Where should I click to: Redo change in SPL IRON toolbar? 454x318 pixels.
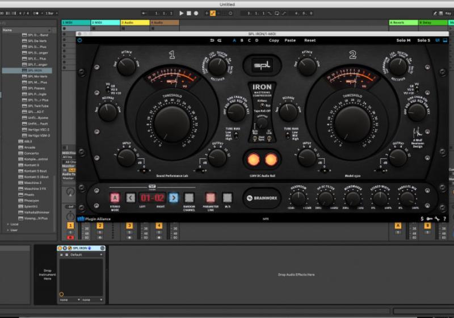click(x=220, y=40)
